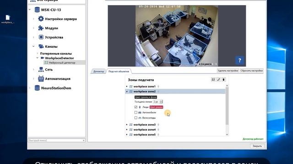Screen dimensions: 293x164
Task: Click the zone icon of workplace zone3
Action: [x=131, y=124]
